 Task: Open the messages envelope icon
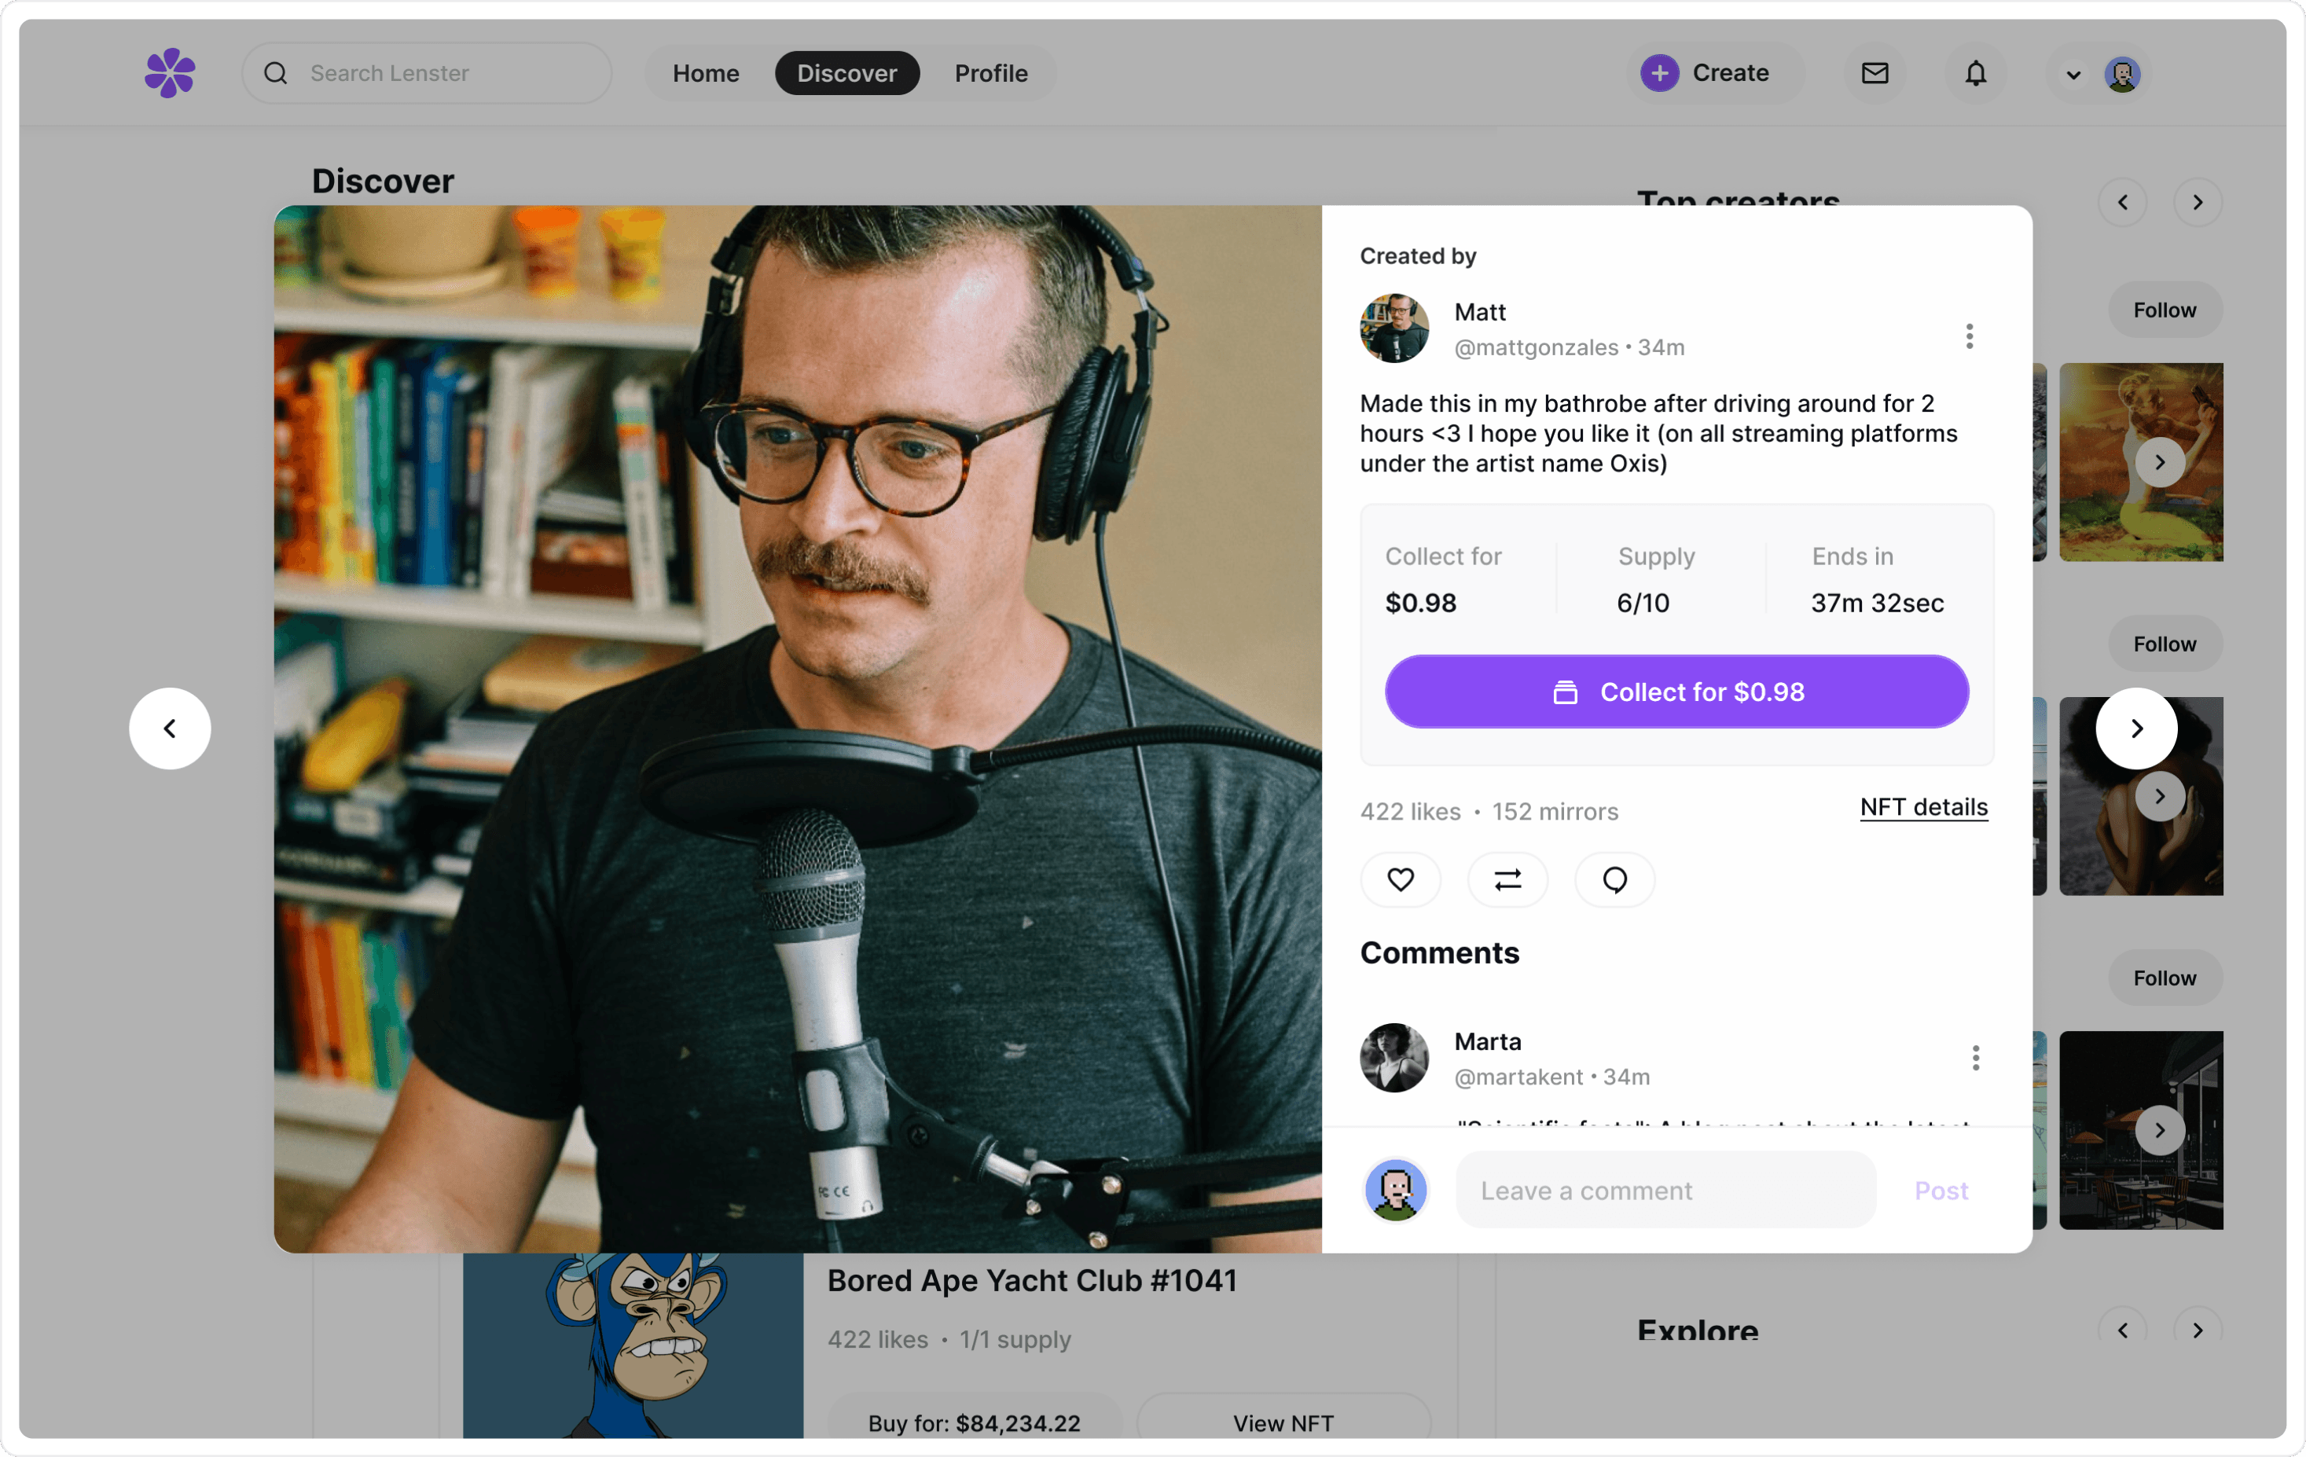point(1874,73)
